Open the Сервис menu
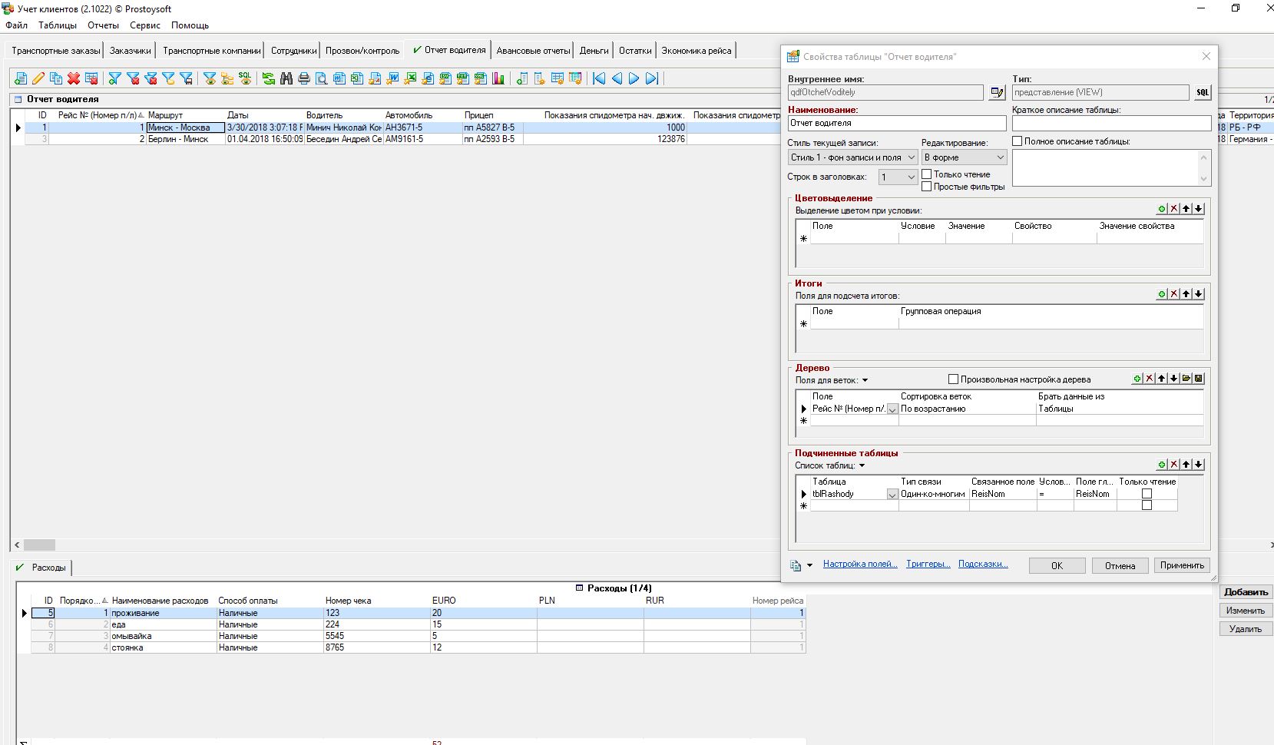This screenshot has height=745, width=1274. (145, 25)
